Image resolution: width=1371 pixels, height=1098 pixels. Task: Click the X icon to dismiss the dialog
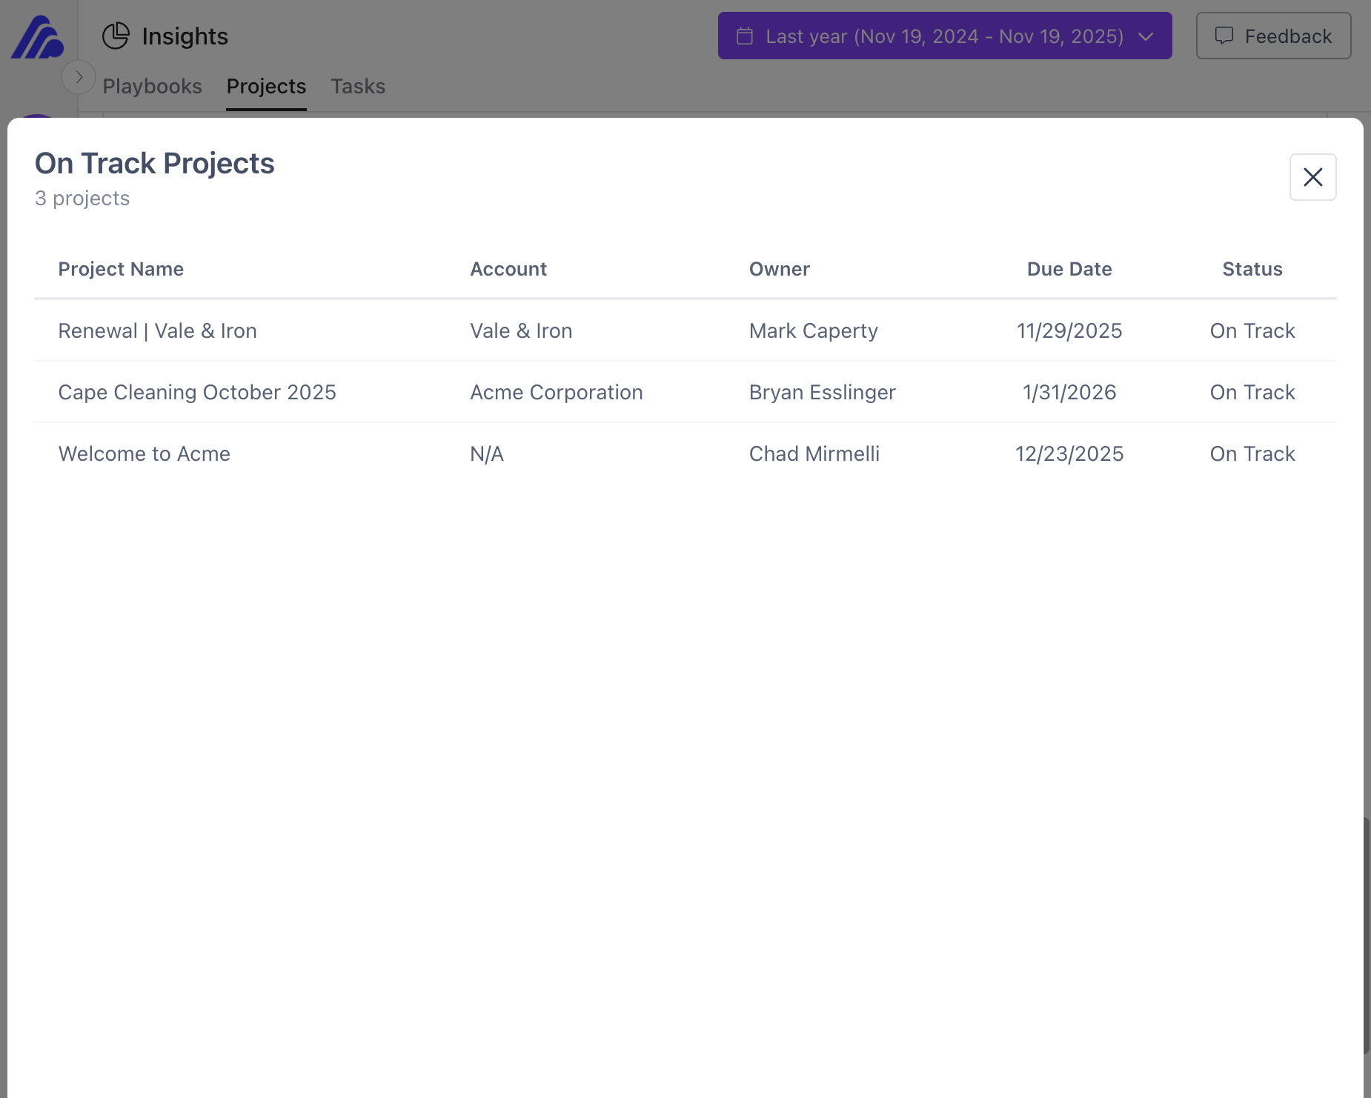[1312, 177]
